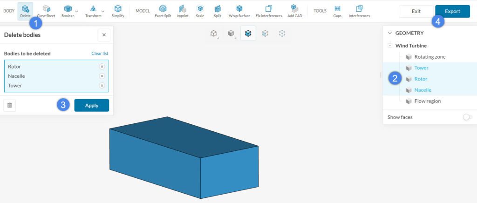The width and height of the screenshot is (477, 203).
Task: Click the Clear list link
Action: pos(100,54)
